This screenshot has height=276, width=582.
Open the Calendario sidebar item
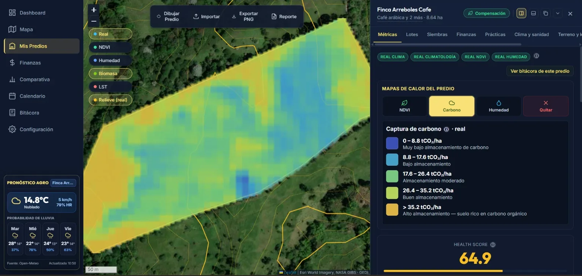pyautogui.click(x=42, y=96)
